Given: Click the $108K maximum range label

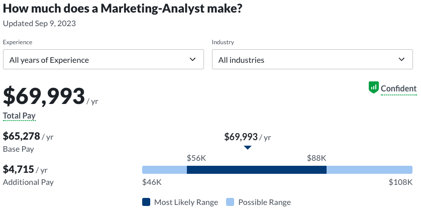Looking at the screenshot, I should click(400, 182).
